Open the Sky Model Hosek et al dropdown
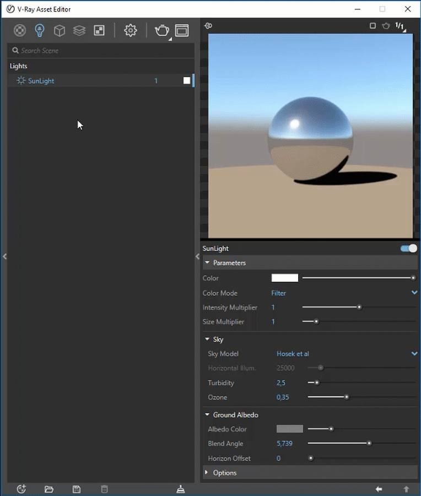 point(347,354)
